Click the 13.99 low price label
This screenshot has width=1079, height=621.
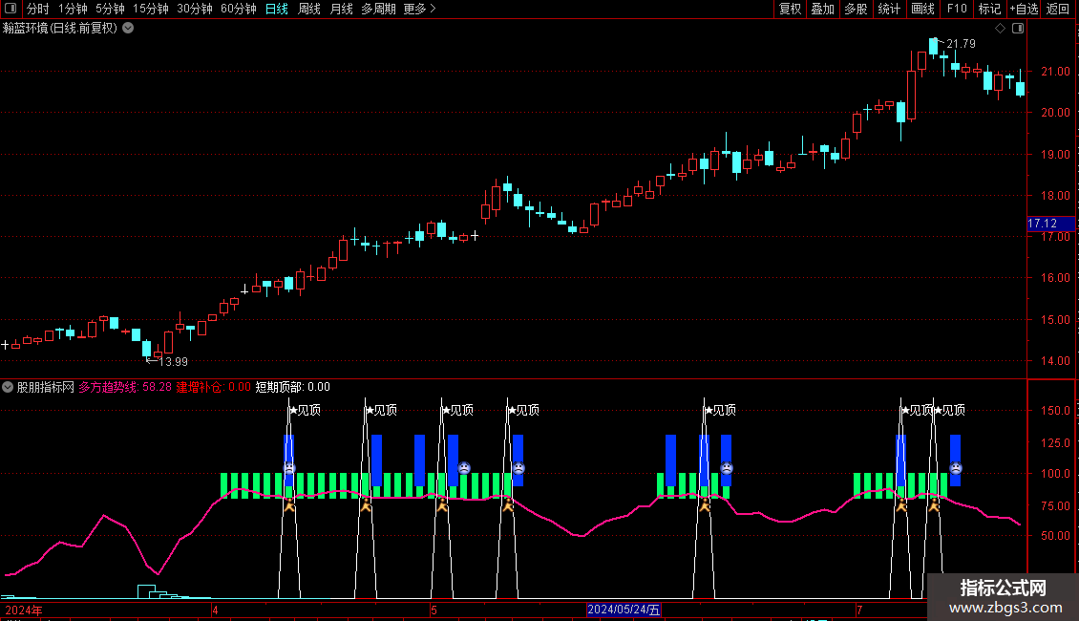click(x=173, y=361)
